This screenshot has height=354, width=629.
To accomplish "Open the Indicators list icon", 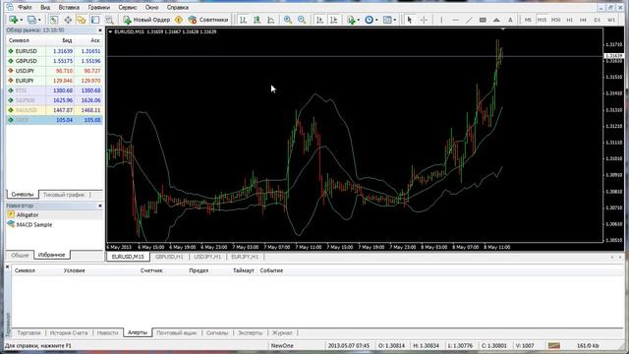I will coord(351,20).
